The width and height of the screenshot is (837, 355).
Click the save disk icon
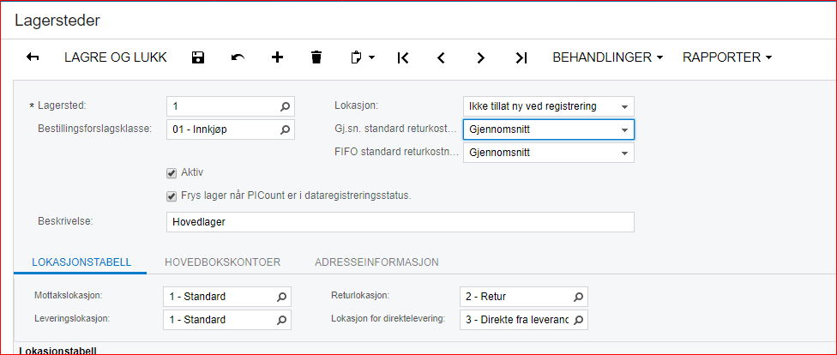198,57
